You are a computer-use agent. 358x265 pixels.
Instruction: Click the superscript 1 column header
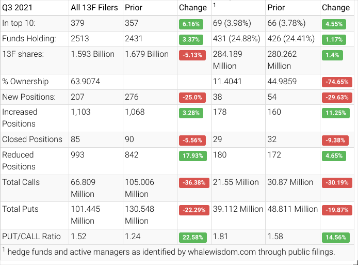coord(215,5)
